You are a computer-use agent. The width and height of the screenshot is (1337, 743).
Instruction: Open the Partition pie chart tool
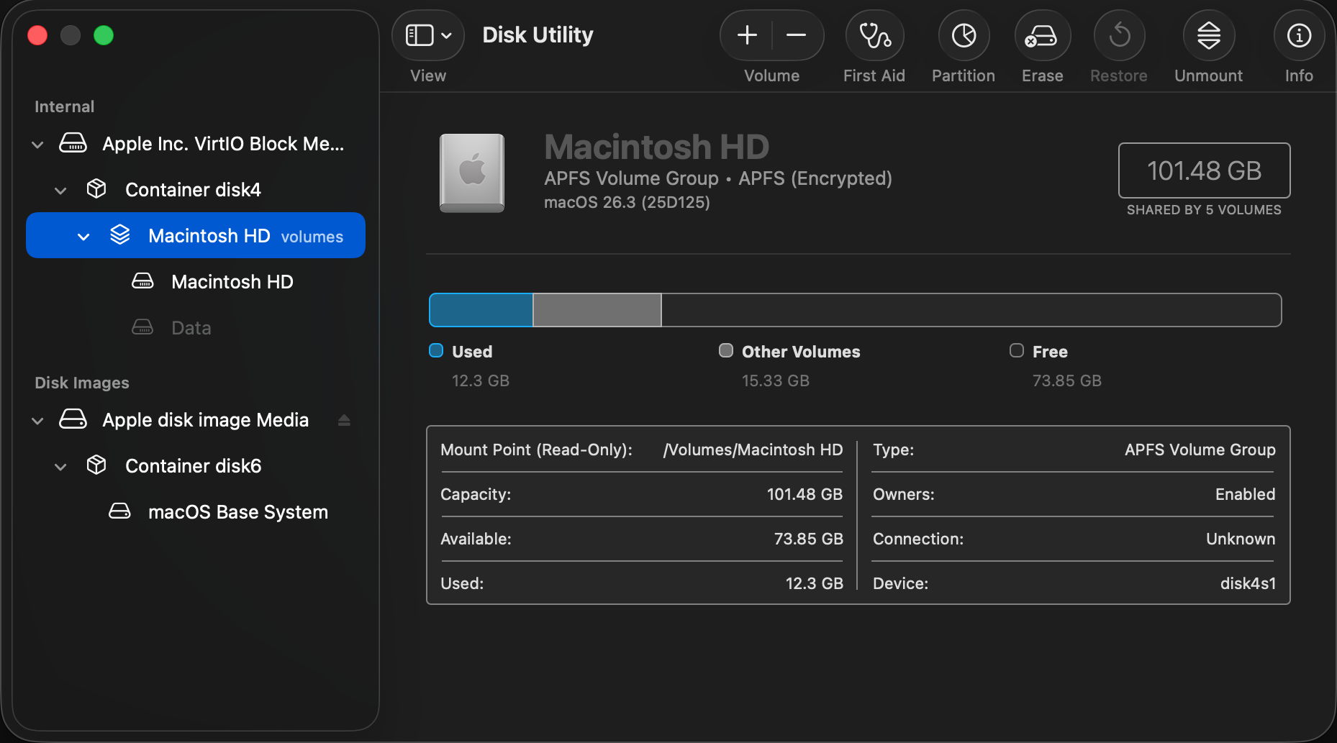coord(964,35)
